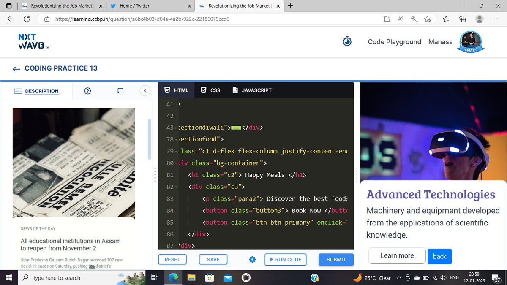The height and width of the screenshot is (285, 507).
Task: Open browser zoom magnifier icon
Action: (414, 19)
